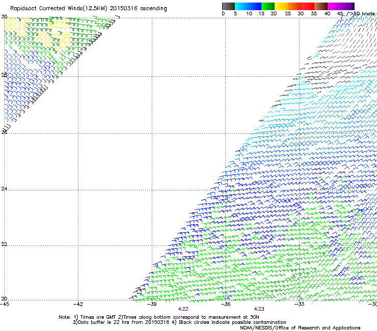The width and height of the screenshot is (377, 331).
Task: Click the yellow 20-25 knots legend band
Action: [x=281, y=6]
